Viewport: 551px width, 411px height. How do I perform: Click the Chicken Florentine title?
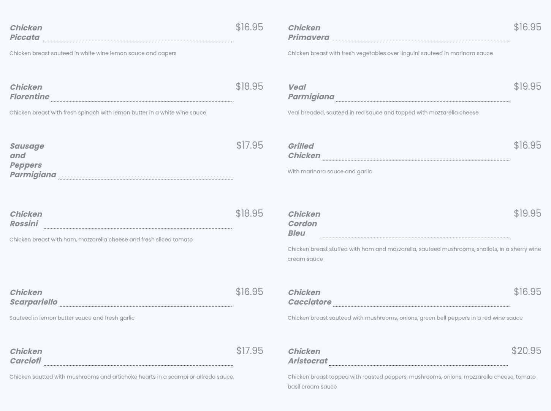(30, 92)
